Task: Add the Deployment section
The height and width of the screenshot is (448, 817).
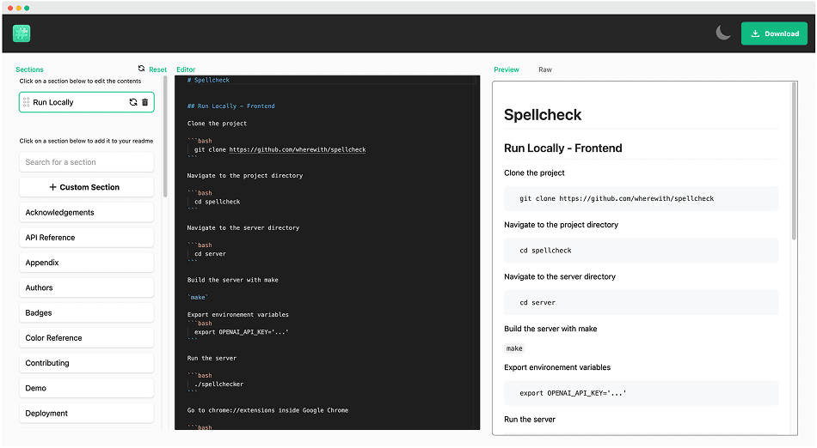Action: click(87, 413)
